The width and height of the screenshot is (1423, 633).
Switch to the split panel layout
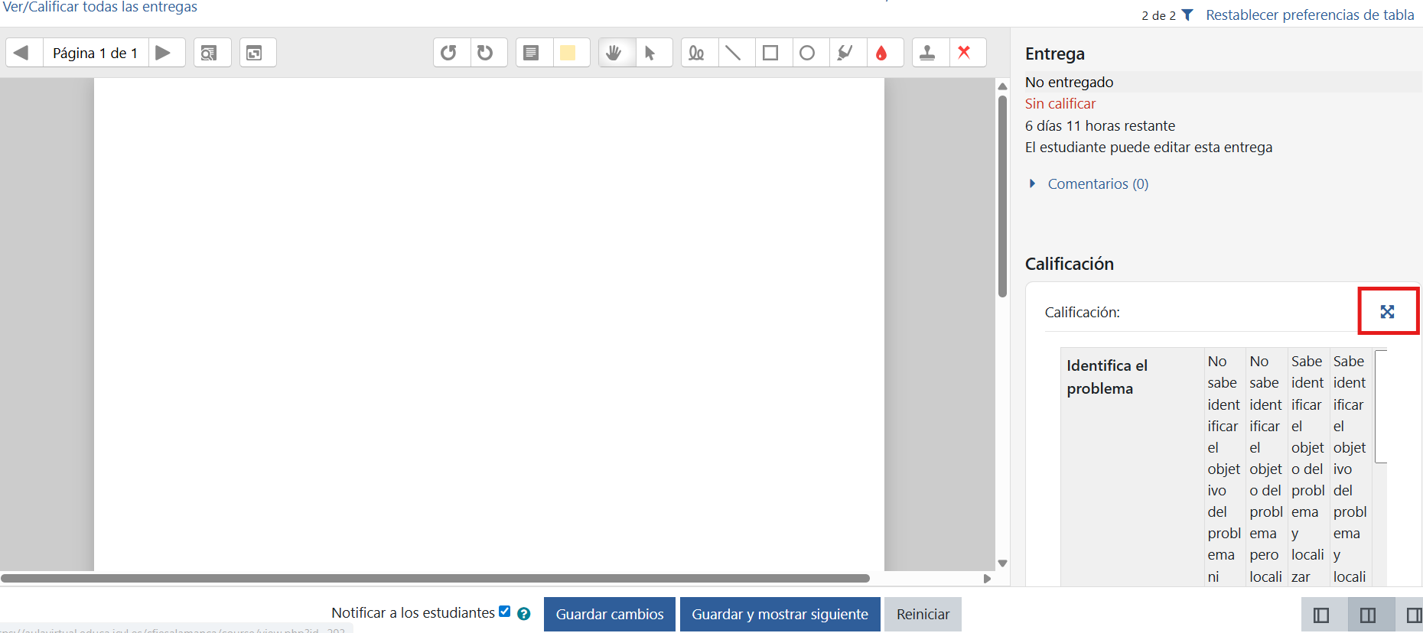coord(1368,615)
